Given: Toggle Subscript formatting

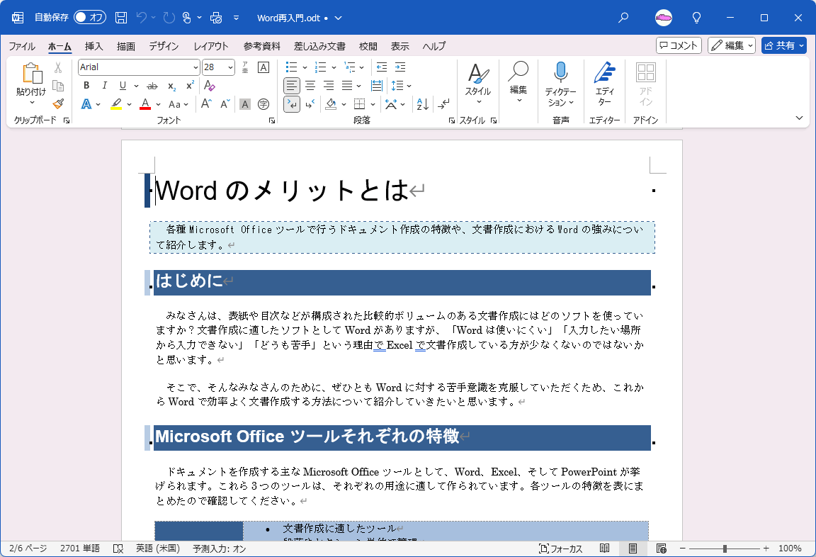Looking at the screenshot, I should (x=171, y=85).
